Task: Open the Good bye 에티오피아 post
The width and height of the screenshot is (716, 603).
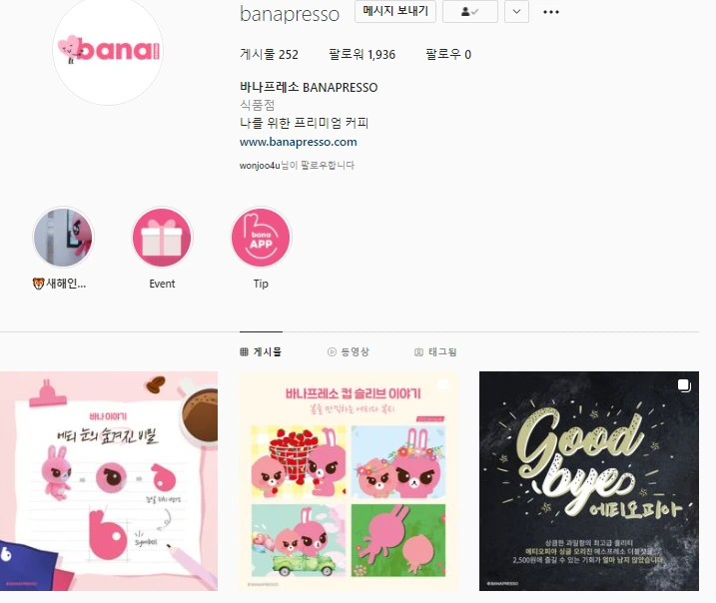Action: (589, 481)
